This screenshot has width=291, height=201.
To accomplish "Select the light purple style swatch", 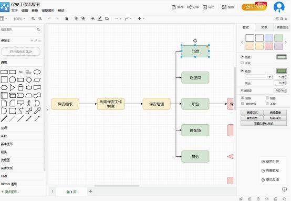I will 278,46.
